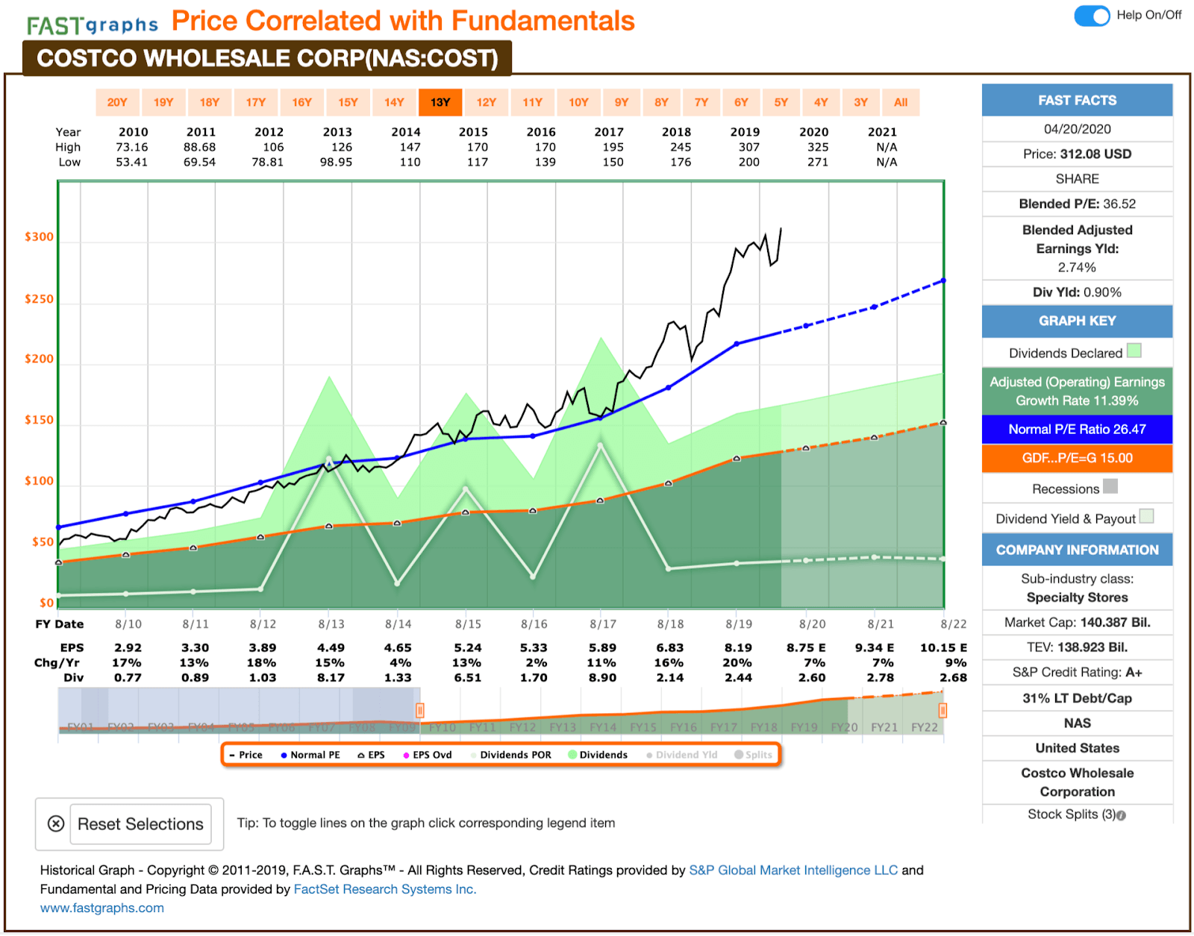Select the 17Y time range tab
Image resolution: width=1194 pixels, height=936 pixels.
click(256, 102)
